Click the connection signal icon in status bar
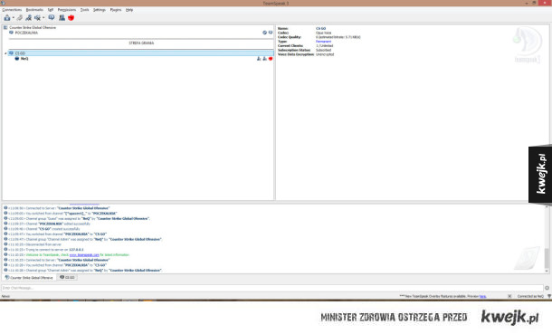The image size is (552, 334). point(548,296)
